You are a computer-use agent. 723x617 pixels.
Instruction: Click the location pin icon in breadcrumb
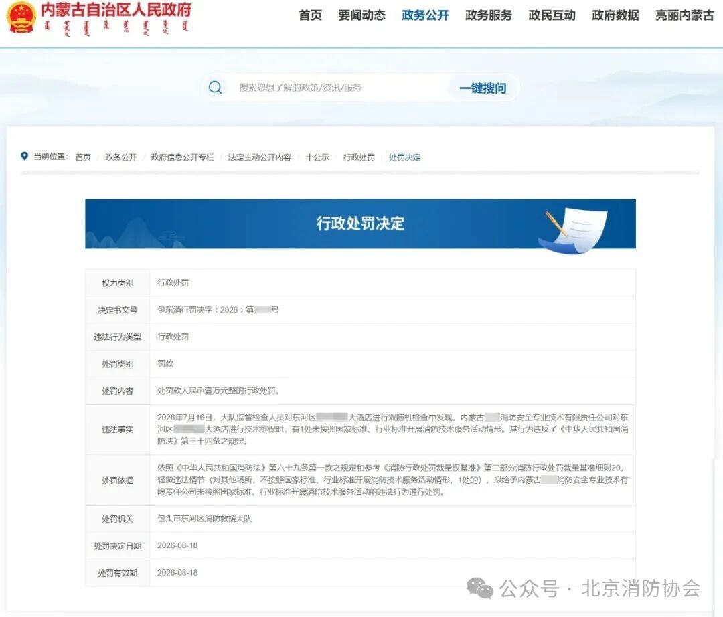click(25, 156)
